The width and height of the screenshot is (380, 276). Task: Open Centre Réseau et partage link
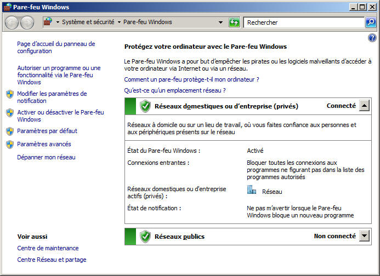point(52,260)
